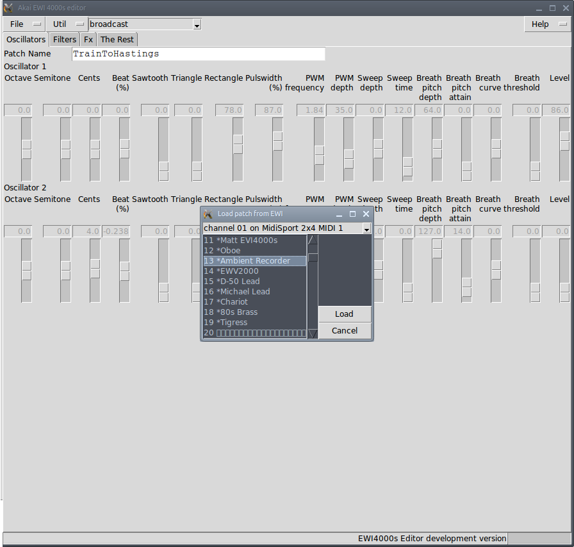
Task: Click Oscillator 1 Breath pitch attain slider
Action: click(x=467, y=149)
